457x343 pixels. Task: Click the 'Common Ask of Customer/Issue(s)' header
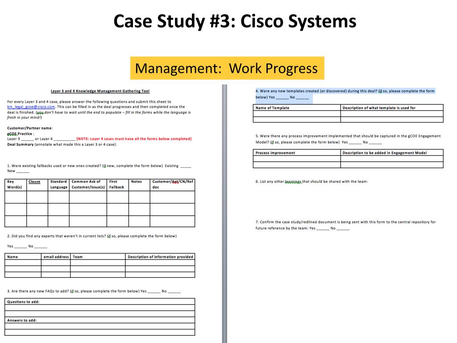point(88,184)
